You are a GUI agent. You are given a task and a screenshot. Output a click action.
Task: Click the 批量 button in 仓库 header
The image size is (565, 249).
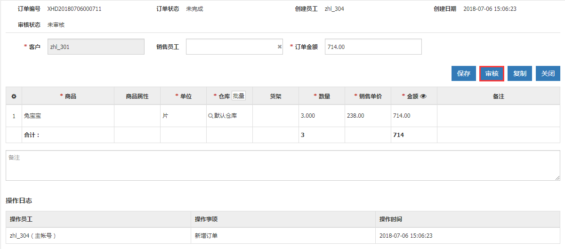239,96
